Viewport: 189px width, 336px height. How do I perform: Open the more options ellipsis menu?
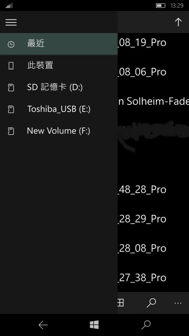[x=178, y=303]
